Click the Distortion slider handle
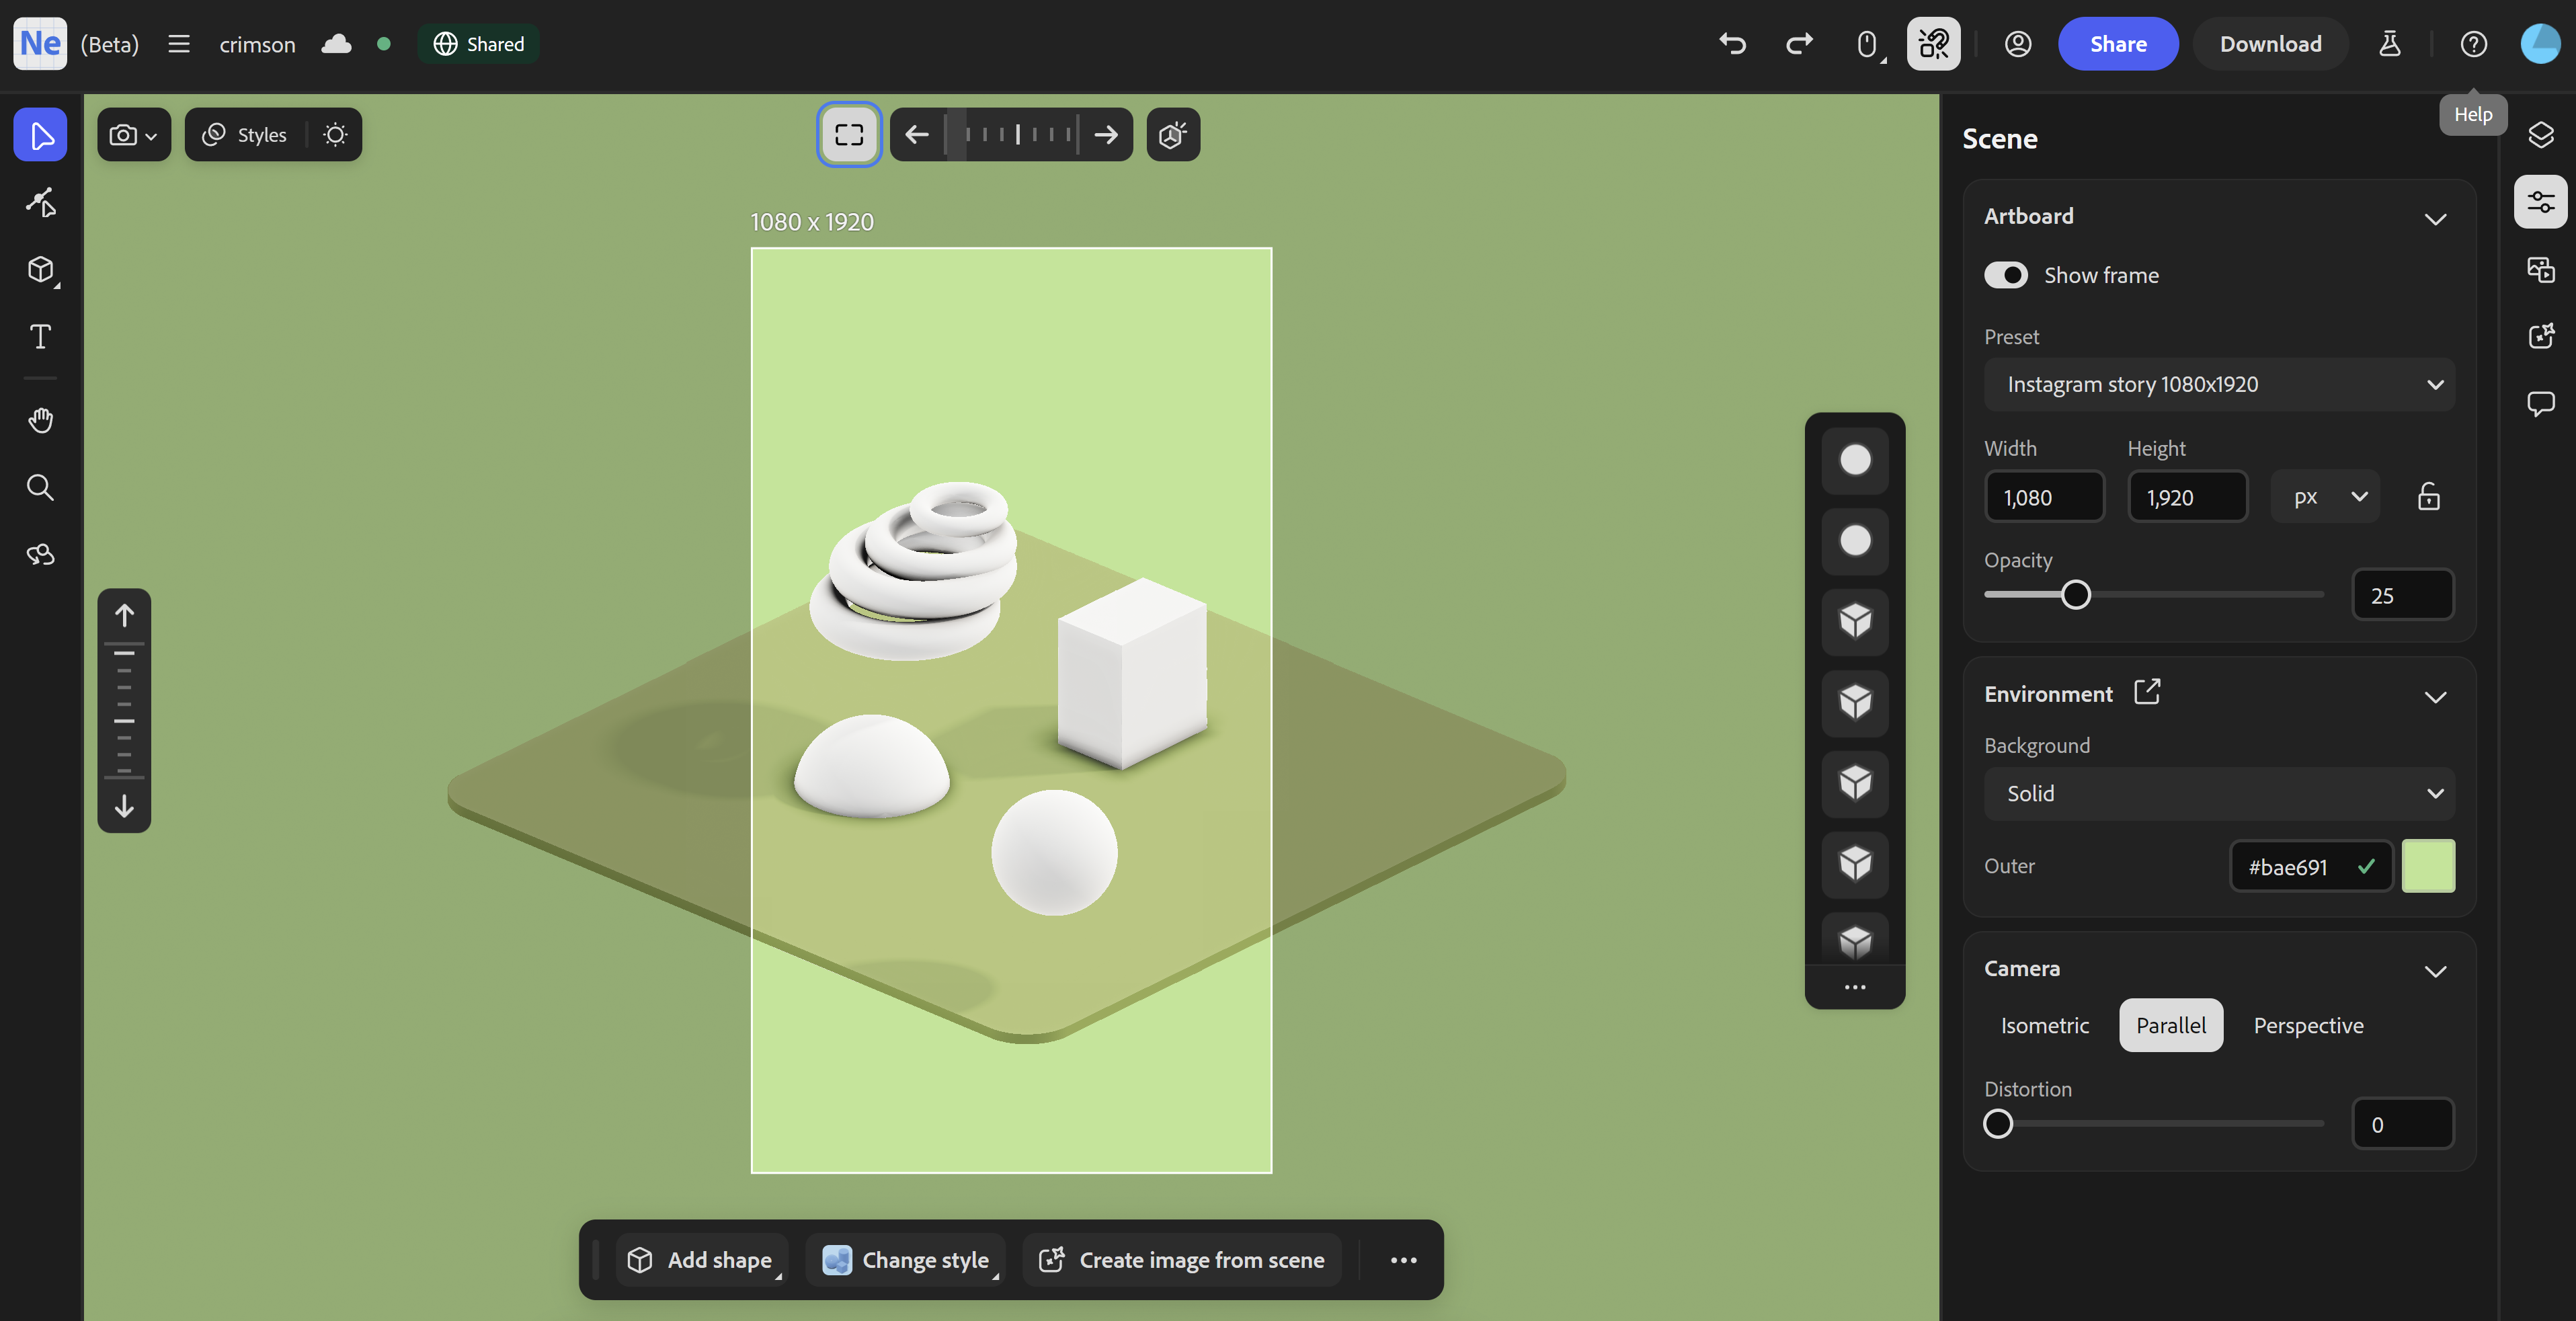Viewport: 2576px width, 1321px height. pos(1998,1124)
